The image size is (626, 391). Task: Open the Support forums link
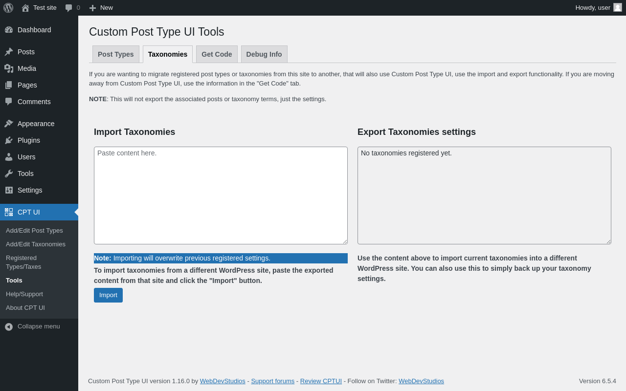[273, 381]
